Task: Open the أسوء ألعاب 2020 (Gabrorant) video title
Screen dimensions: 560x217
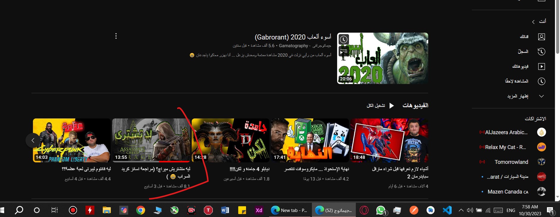Action: point(293,37)
